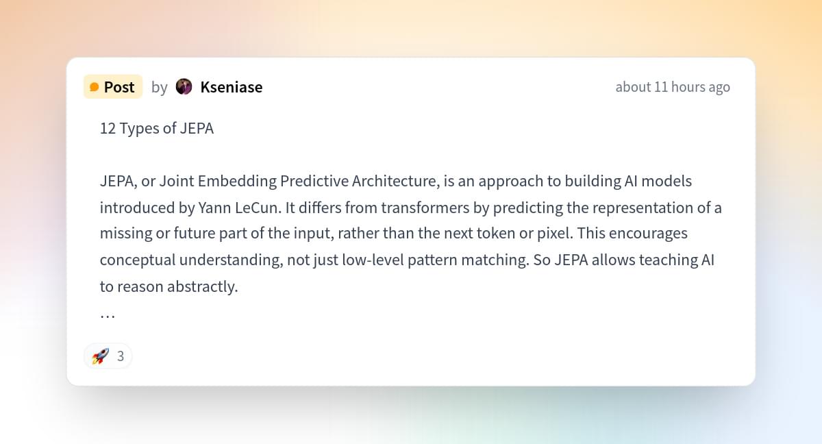822x444 pixels.
Task: Click the orange dot in the Post badge
Action: [x=95, y=88]
